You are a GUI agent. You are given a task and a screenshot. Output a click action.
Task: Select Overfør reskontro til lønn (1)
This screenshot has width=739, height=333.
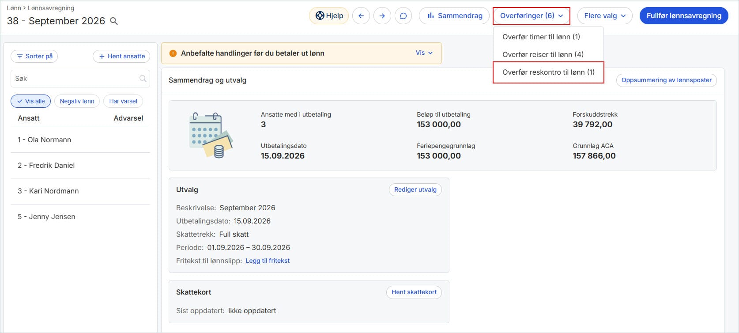(548, 72)
